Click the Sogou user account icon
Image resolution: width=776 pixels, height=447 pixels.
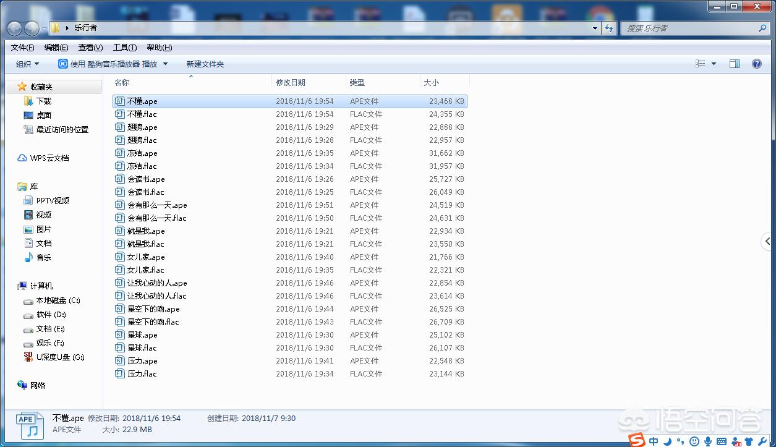[x=736, y=441]
